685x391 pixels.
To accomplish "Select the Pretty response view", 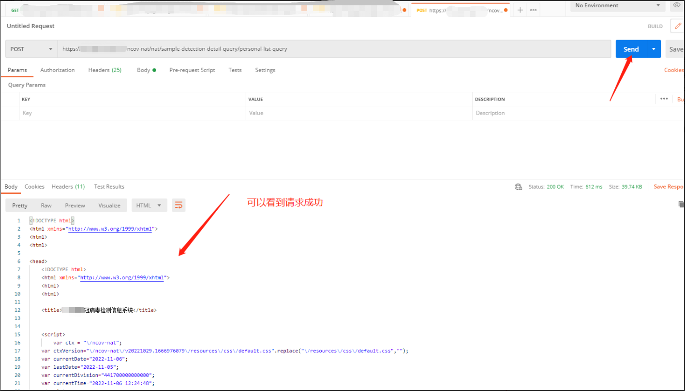I will 20,205.
